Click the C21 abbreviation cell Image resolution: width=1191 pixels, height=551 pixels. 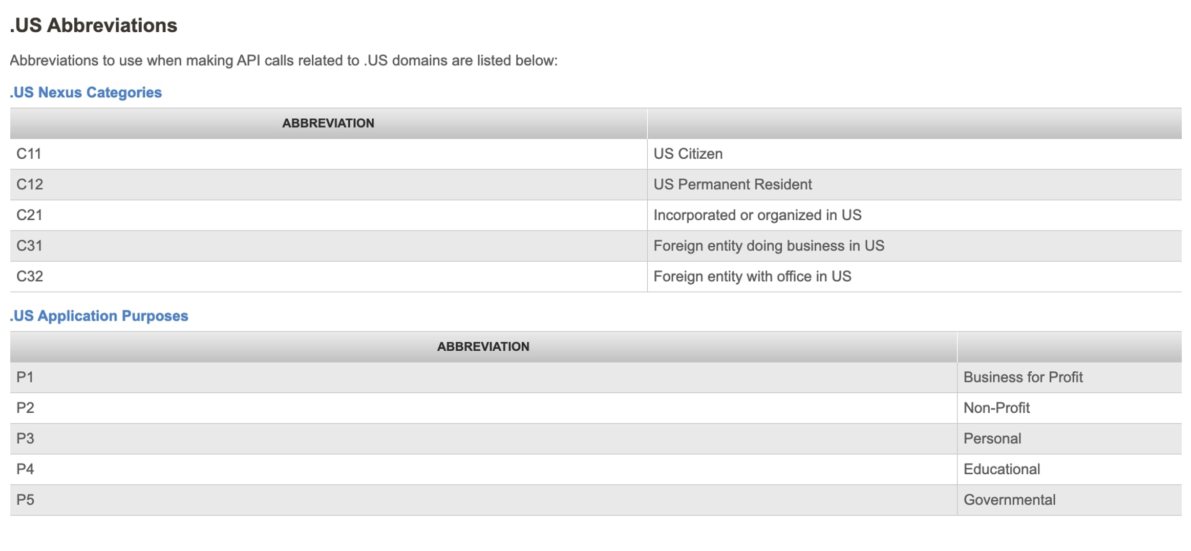pyautogui.click(x=29, y=215)
